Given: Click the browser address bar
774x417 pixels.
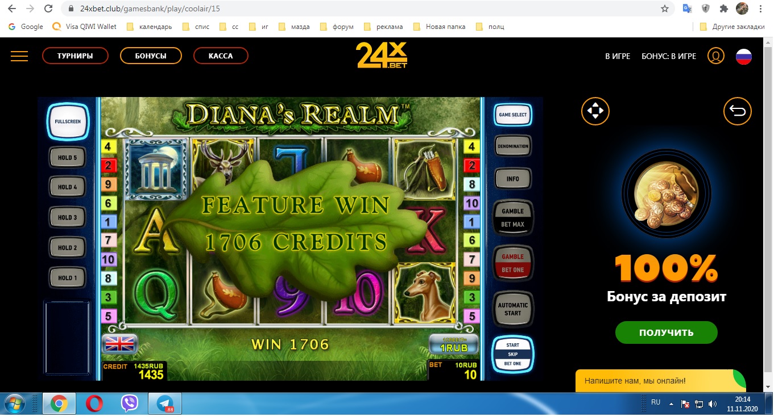Looking at the screenshot, I should pos(367,9).
